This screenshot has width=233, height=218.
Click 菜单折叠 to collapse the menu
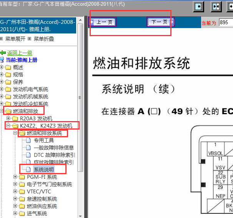pyautogui.click(x=44, y=39)
